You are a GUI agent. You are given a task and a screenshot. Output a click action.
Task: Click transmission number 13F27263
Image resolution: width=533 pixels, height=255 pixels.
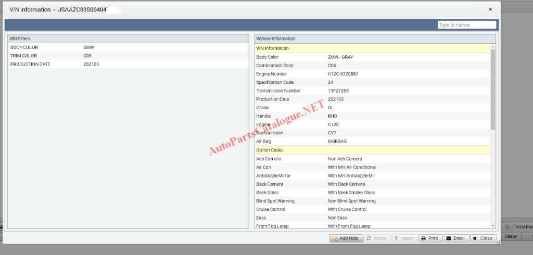pyautogui.click(x=338, y=91)
